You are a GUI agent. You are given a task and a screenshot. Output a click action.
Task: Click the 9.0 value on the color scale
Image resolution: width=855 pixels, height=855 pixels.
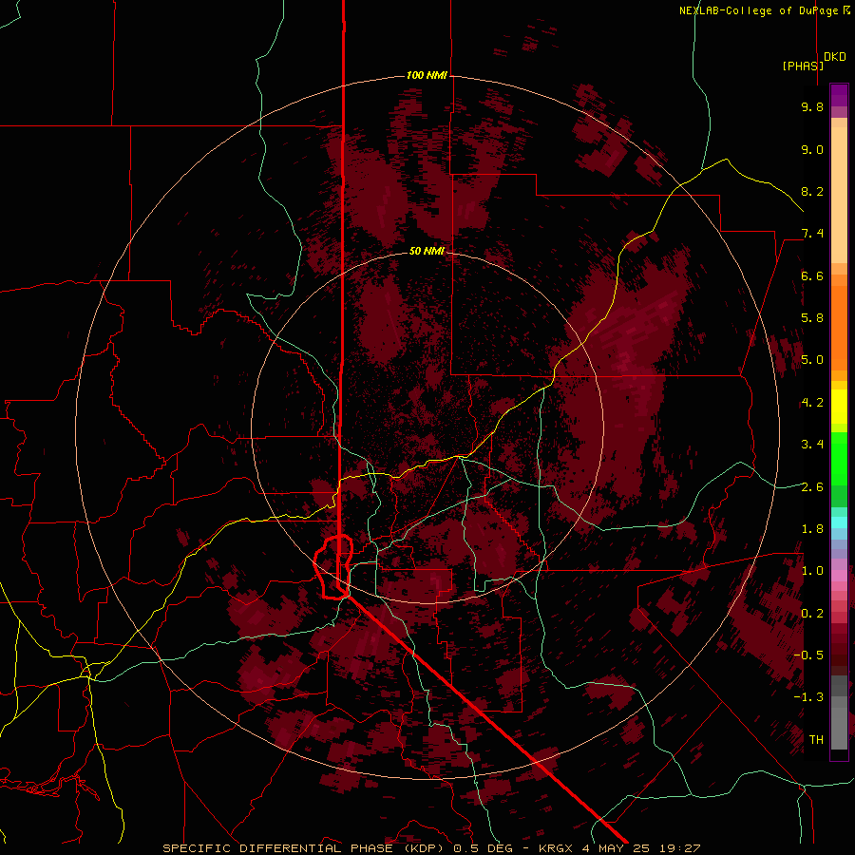[812, 149]
